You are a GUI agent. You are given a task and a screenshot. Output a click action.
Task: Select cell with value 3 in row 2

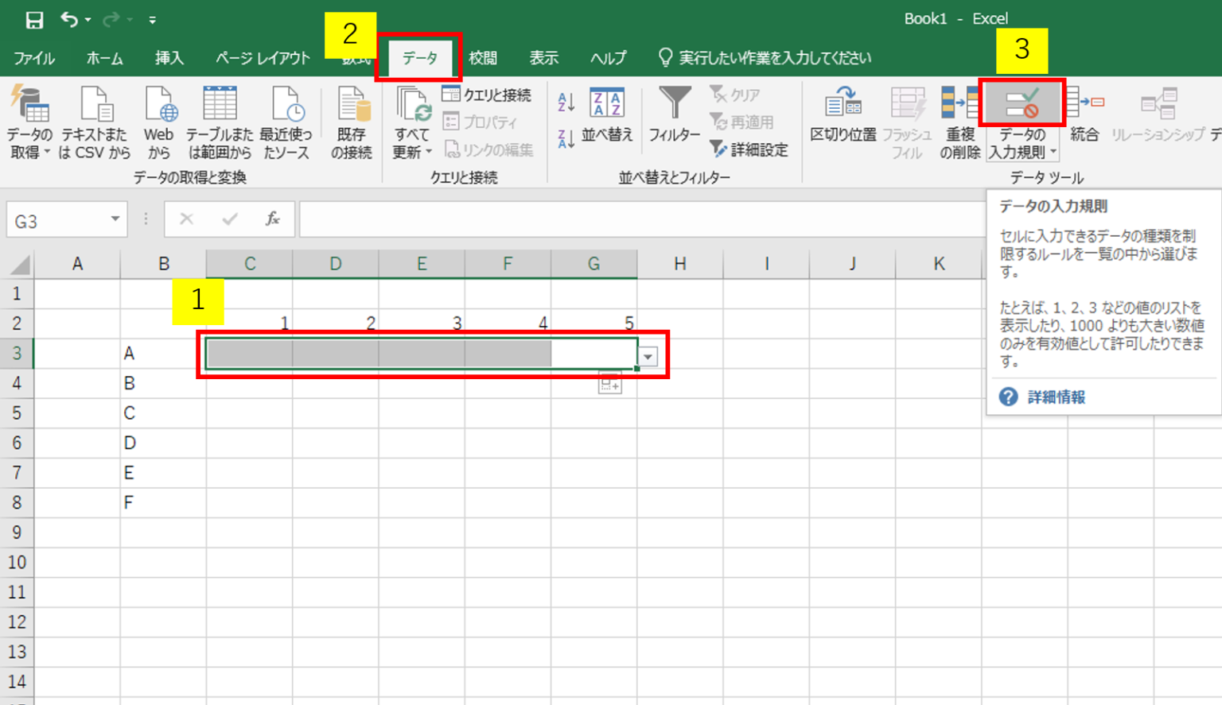coord(422,323)
